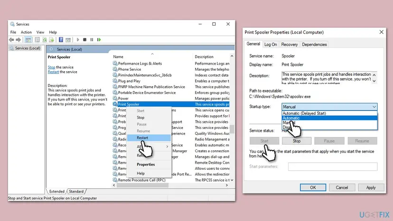Select the Print Spooler row in list

click(171, 104)
